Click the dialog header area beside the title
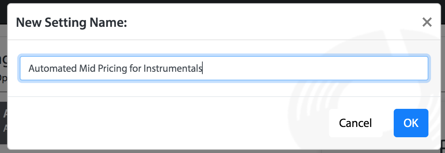Screen dimensions: 445x153 pyautogui.click(x=273, y=22)
